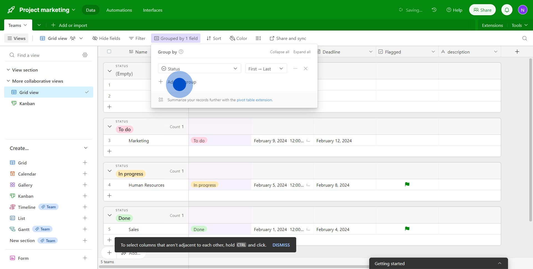The width and height of the screenshot is (533, 269).
Task: Collapse the To do group
Action: [110, 126]
